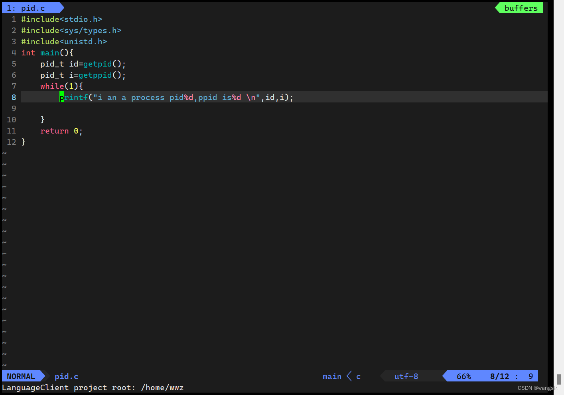Image resolution: width=564 pixels, height=395 pixels.
Task: Click the 0 literal on line 11
Action: (x=76, y=131)
